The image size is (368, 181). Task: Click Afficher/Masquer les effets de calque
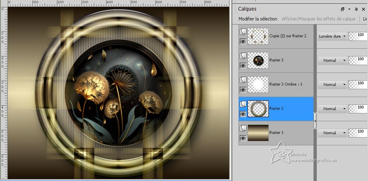point(318,19)
